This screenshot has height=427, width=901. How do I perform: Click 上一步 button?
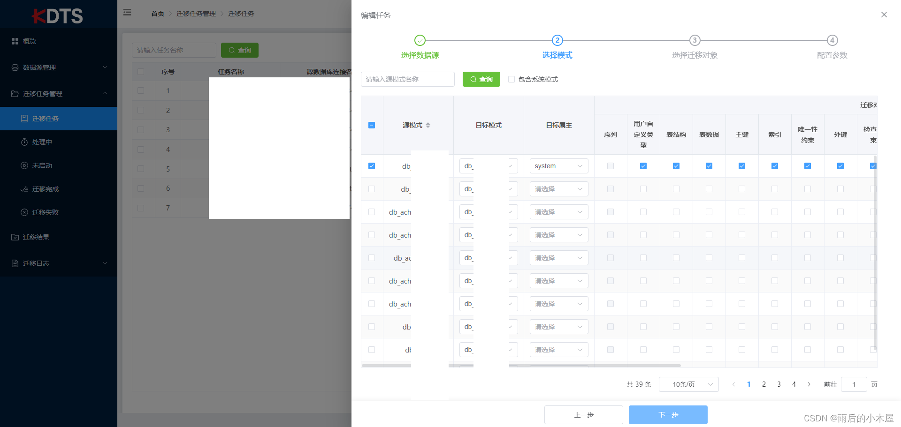tap(584, 415)
